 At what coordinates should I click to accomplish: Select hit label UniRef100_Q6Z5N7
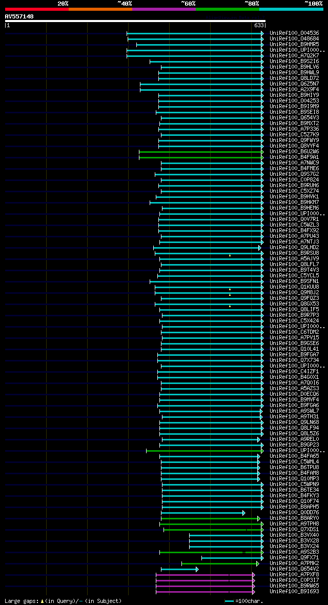[294, 84]
